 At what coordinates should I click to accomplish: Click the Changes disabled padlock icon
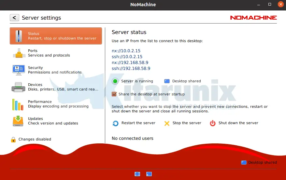(x=13, y=139)
